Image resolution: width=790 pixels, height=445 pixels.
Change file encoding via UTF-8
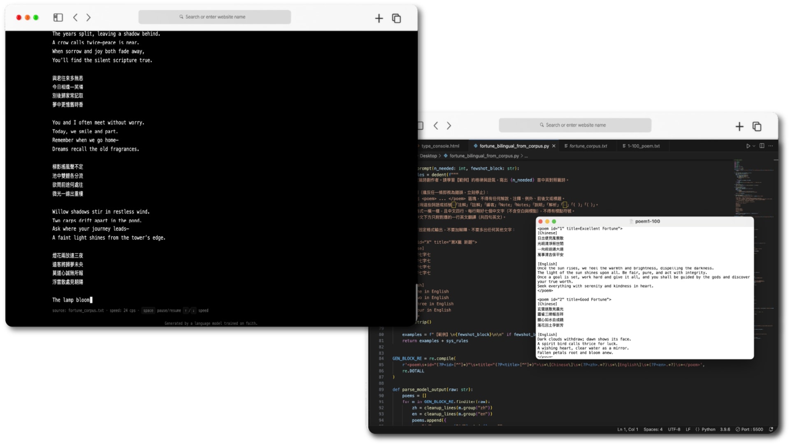coord(674,429)
